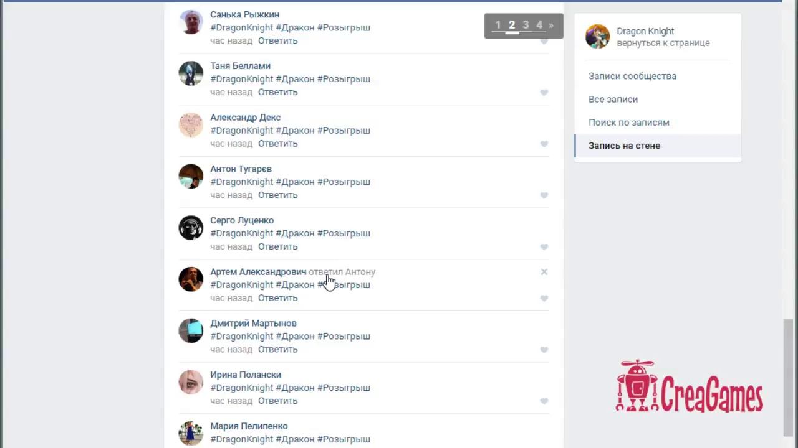
Task: Switch to comments page 3
Action: pyautogui.click(x=526, y=25)
